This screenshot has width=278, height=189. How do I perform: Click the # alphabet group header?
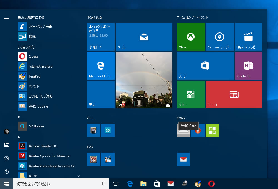pos(19,117)
